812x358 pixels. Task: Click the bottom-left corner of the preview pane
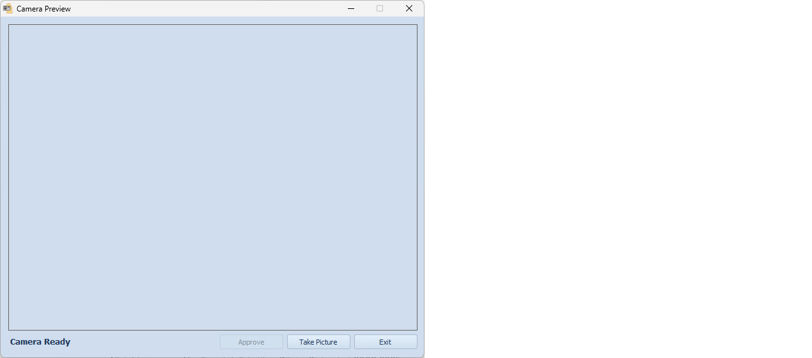pyautogui.click(x=11, y=328)
